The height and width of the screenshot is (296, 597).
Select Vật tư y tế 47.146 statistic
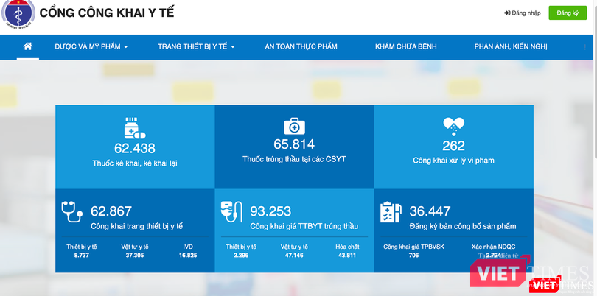(294, 251)
